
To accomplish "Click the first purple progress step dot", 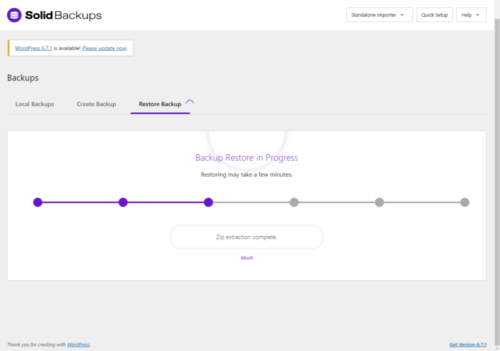I will click(x=38, y=202).
